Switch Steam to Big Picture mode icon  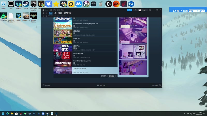tap(150, 10)
